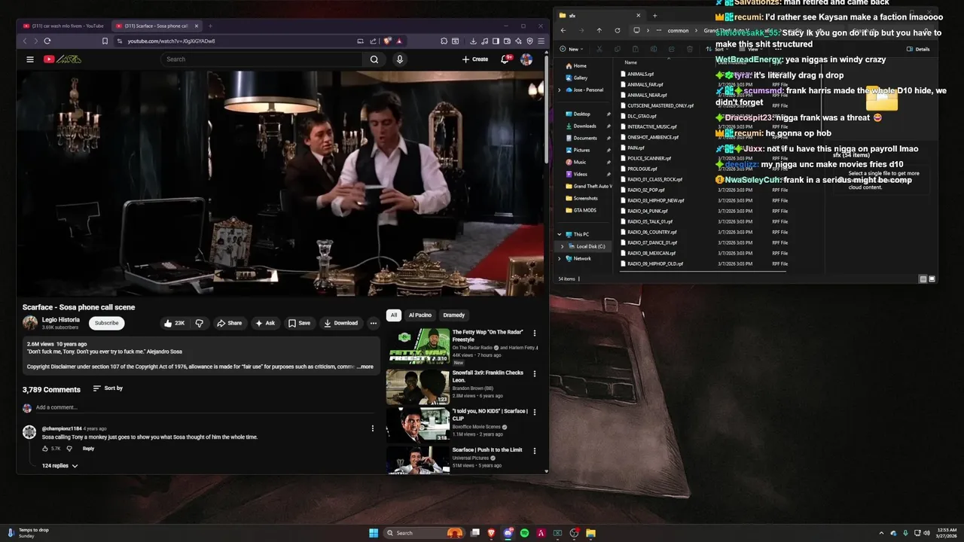This screenshot has width=964, height=542.
Task: Open the Xbox app from the taskbar
Action: coord(558,533)
